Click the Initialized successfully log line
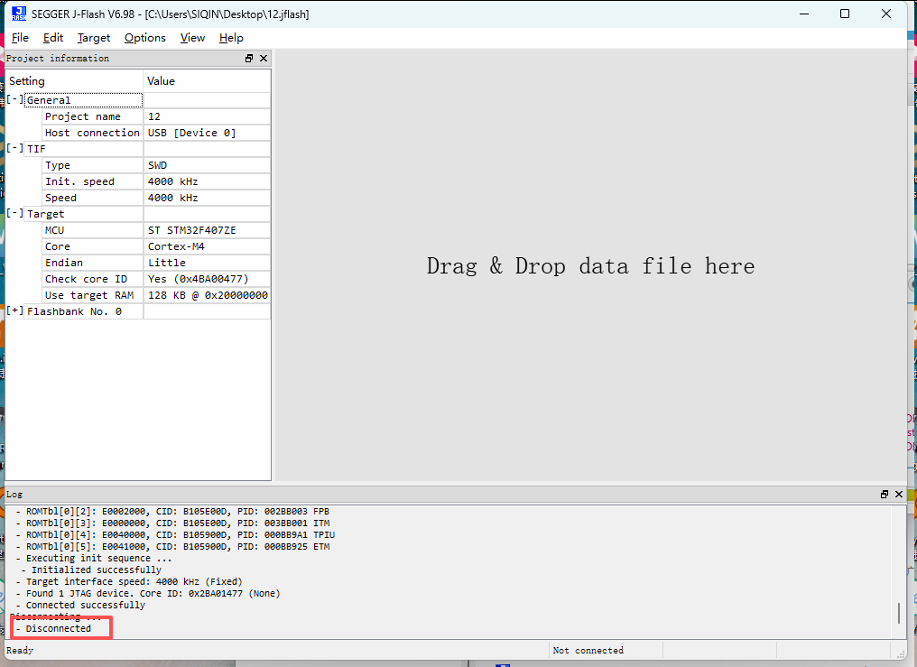 [91, 570]
